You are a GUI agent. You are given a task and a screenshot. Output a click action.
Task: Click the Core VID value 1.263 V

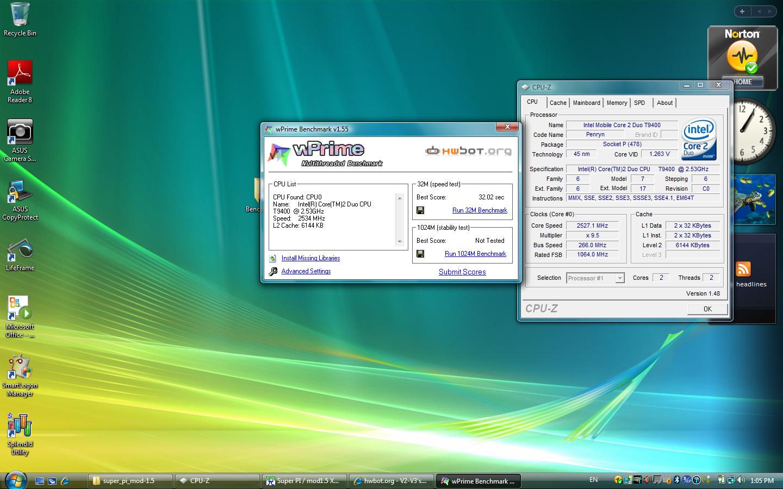pyautogui.click(x=660, y=154)
